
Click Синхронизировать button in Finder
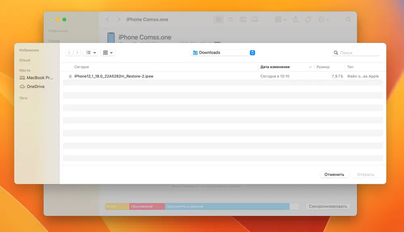(x=328, y=206)
